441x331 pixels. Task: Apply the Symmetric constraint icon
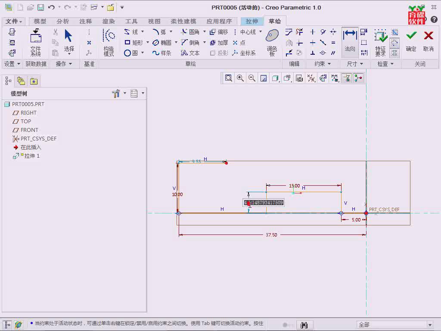point(333,32)
